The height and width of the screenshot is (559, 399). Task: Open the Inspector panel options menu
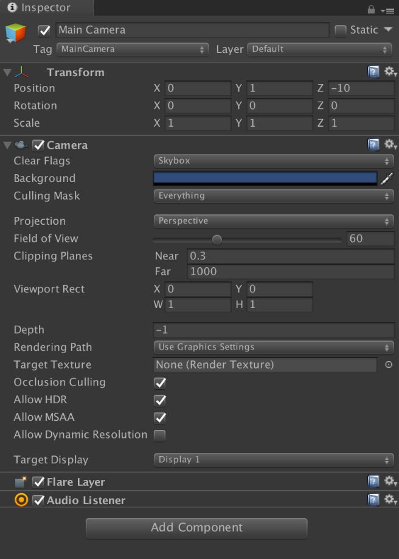pyautogui.click(x=387, y=10)
